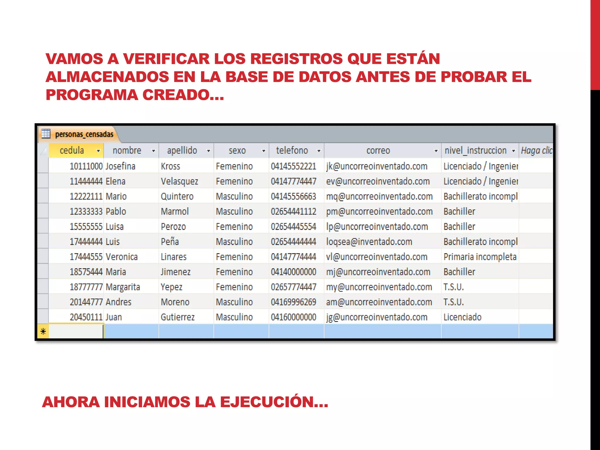Image resolution: width=600 pixels, height=450 pixels.
Task: Click the nivel_instruccion column header label
Action: [475, 150]
